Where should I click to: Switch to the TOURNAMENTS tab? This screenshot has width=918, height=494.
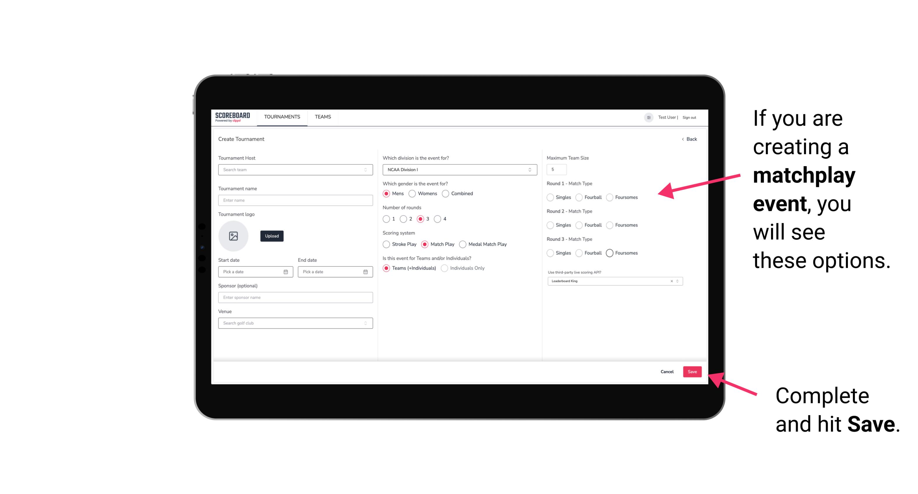pyautogui.click(x=282, y=117)
